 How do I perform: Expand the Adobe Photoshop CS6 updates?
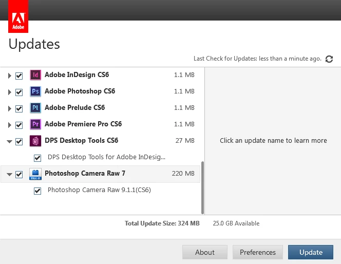coord(9,92)
